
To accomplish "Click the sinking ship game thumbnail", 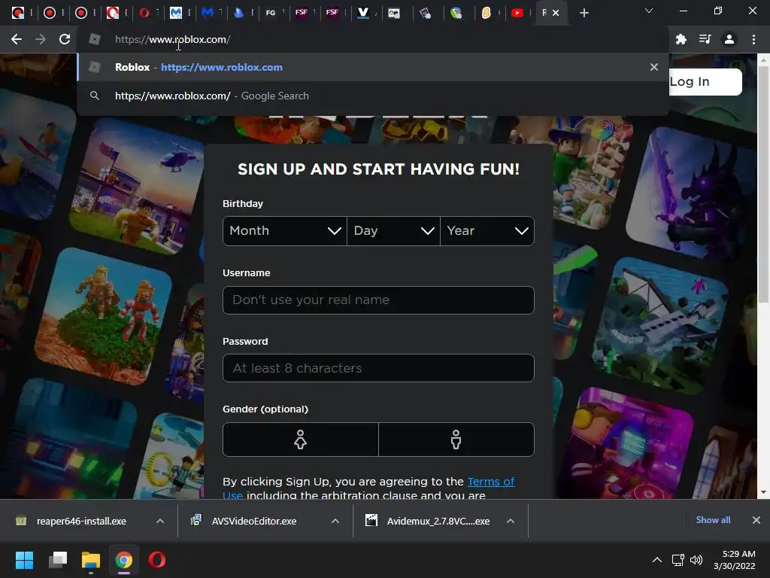I will pyautogui.click(x=660, y=324).
